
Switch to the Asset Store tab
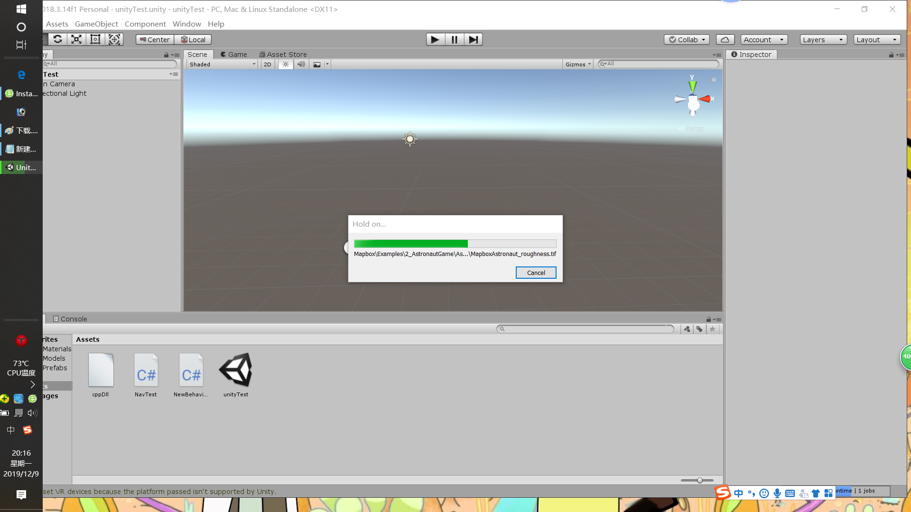283,55
